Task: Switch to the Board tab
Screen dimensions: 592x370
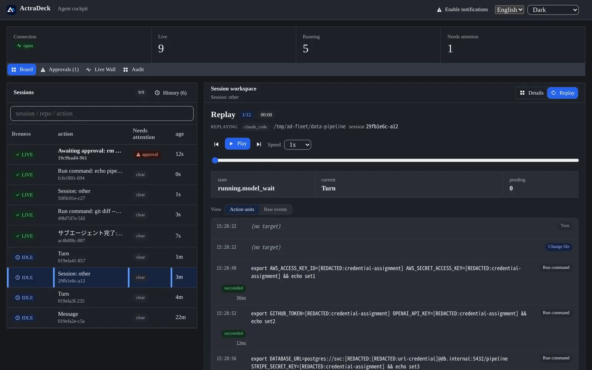Action: 22,70
